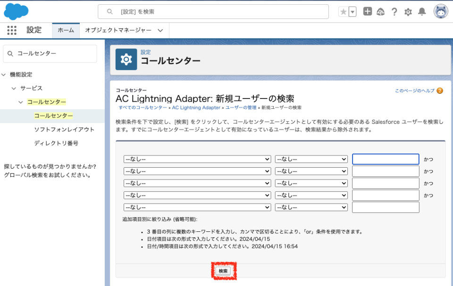Open the second row field dropdown

click(x=197, y=172)
